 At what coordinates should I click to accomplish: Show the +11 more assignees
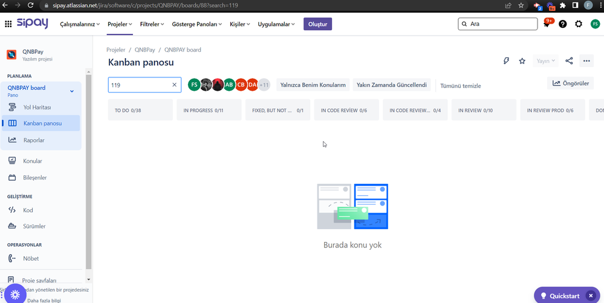click(264, 85)
